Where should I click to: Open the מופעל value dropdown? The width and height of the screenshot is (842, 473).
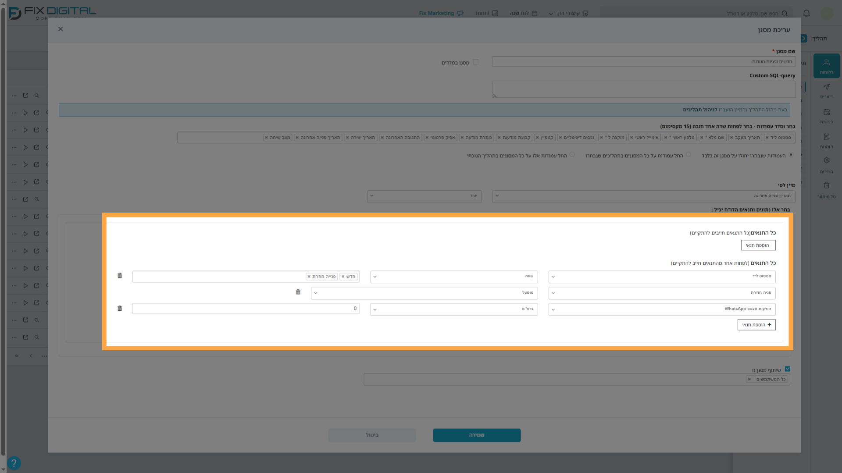425,293
